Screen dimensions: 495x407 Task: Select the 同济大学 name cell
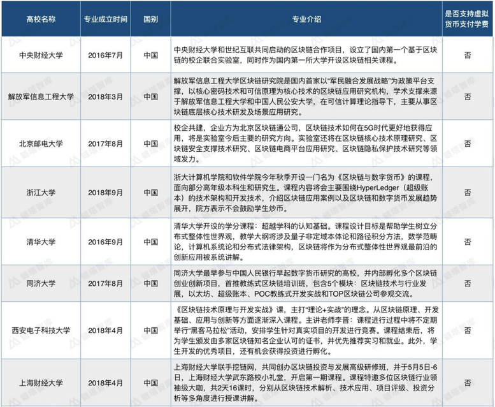click(41, 283)
